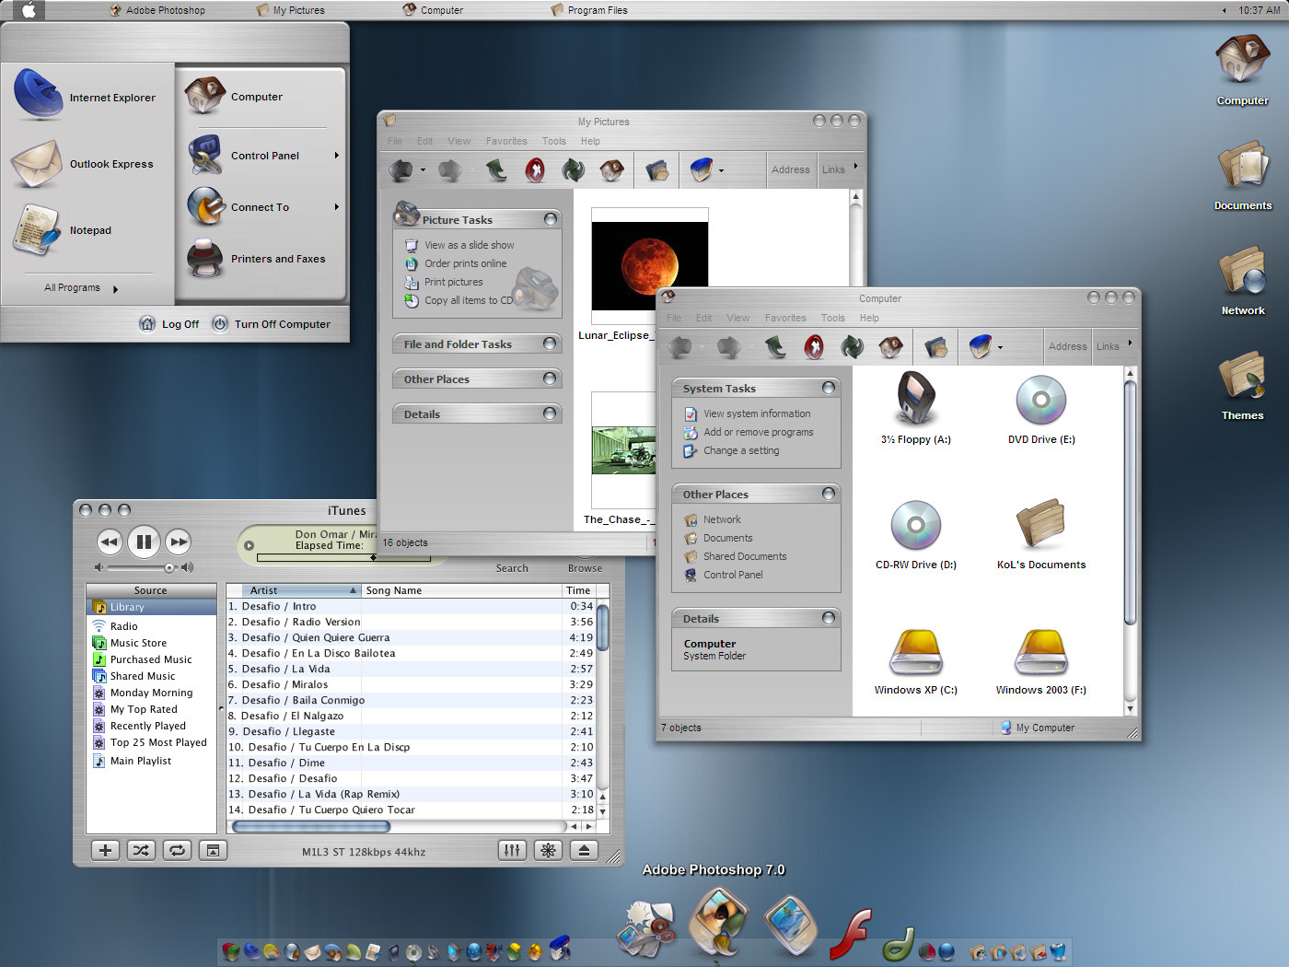This screenshot has width=1289, height=967.
Task: Click the house icon in My Pictures toolbar
Action: (x=611, y=169)
